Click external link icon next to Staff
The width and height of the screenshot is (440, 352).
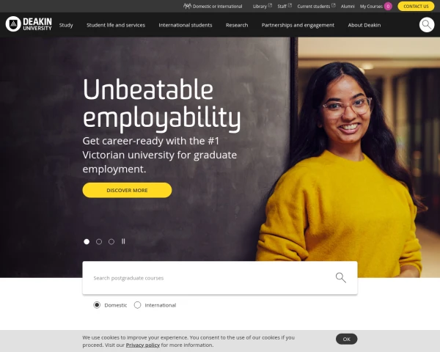(290, 5)
